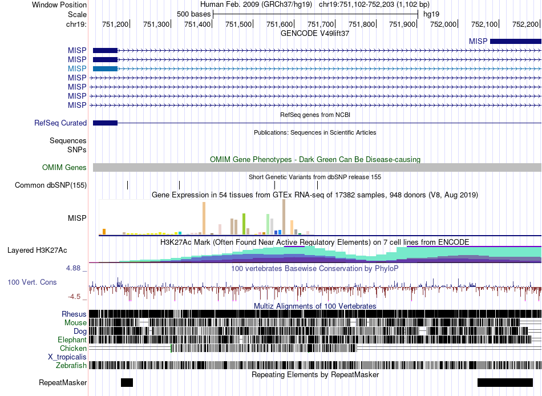Image resolution: width=542 pixels, height=396 pixels.
Task: Click the -4.5 lower scale value
Action: click(74, 297)
